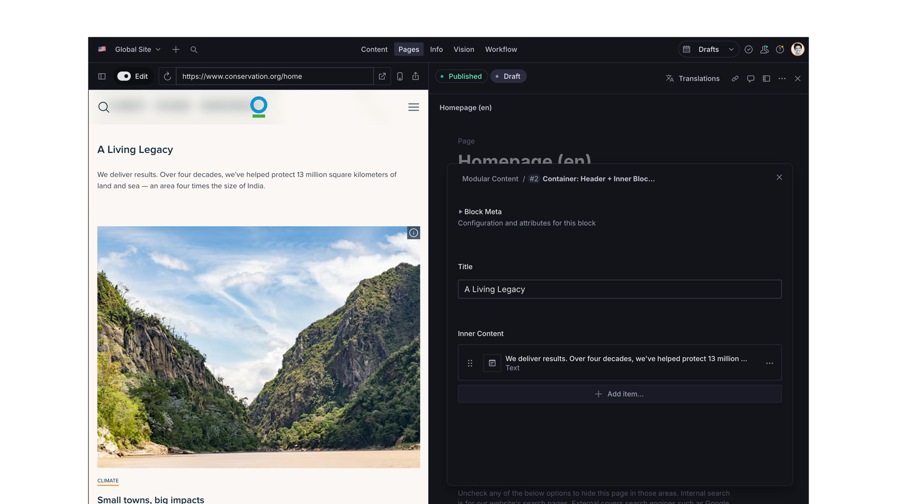Click the image info overlay icon

[414, 233]
